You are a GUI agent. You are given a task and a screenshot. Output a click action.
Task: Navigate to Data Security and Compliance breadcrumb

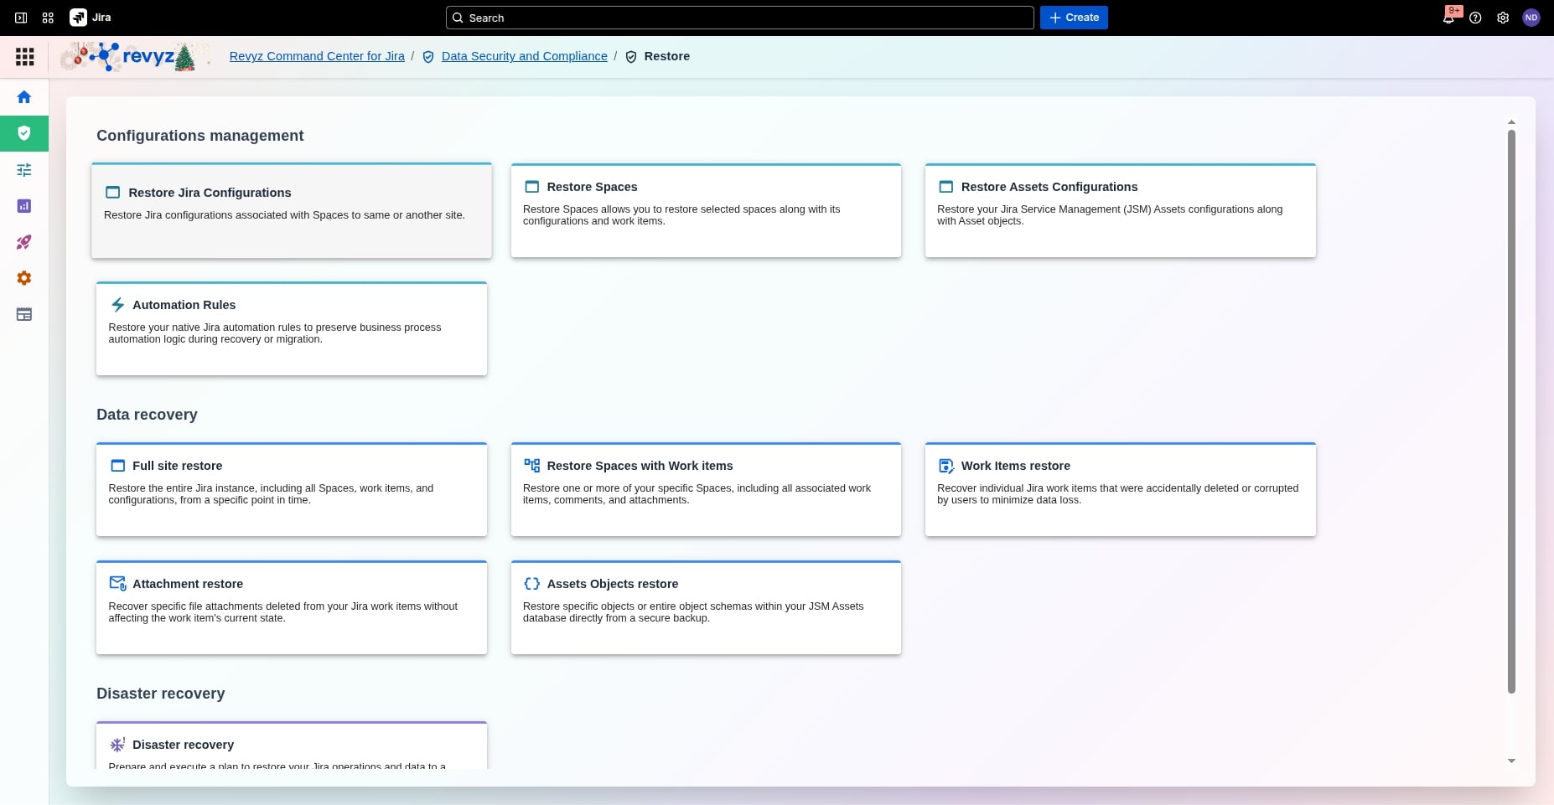click(524, 56)
